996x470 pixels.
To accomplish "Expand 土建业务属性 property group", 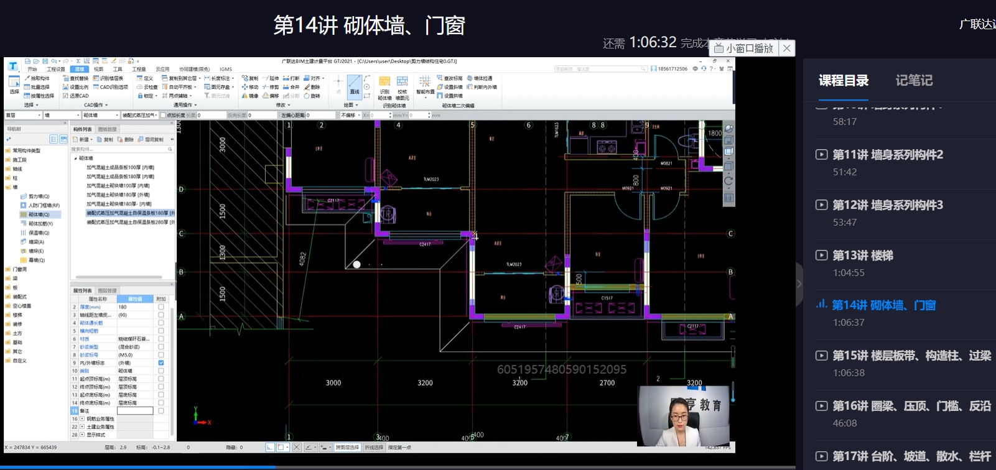I will pos(82,426).
